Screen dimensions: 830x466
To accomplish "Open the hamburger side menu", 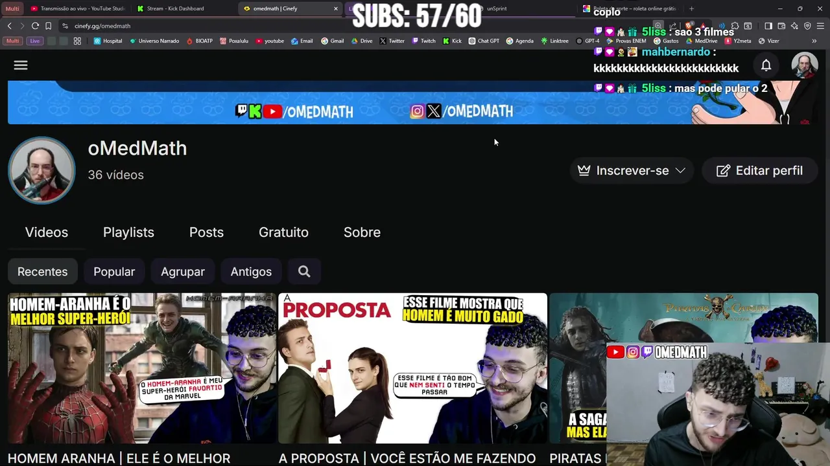I will coord(21,65).
